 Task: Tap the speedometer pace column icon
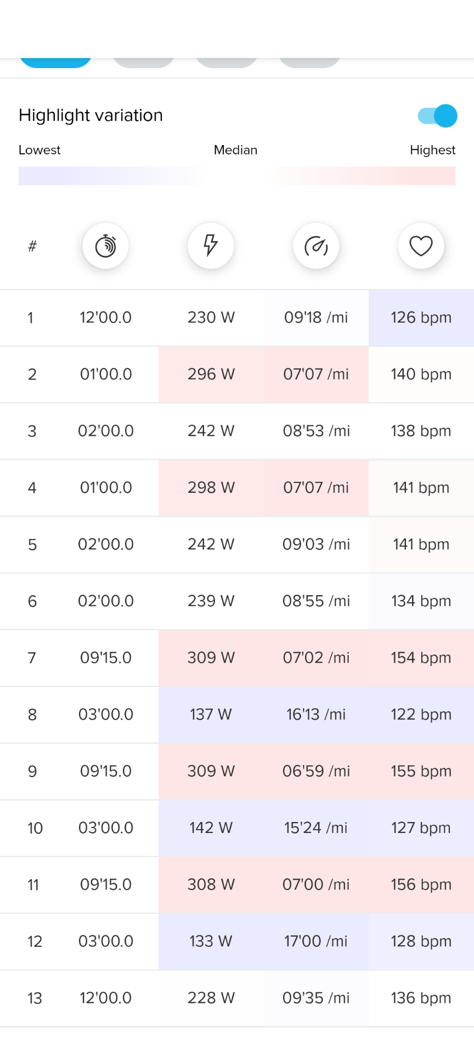[x=316, y=246]
